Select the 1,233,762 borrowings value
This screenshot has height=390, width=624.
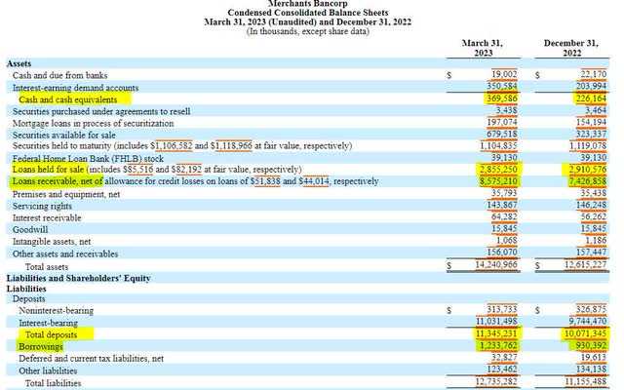pos(498,345)
